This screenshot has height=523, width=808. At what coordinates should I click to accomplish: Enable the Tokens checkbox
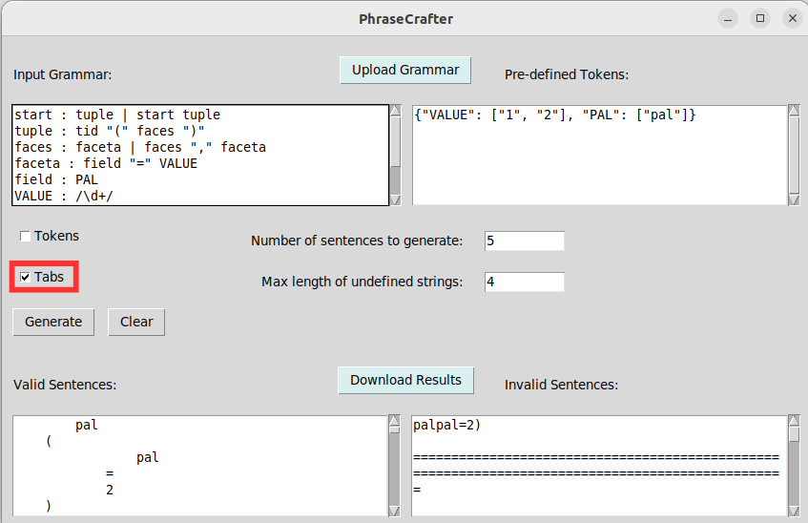[26, 237]
